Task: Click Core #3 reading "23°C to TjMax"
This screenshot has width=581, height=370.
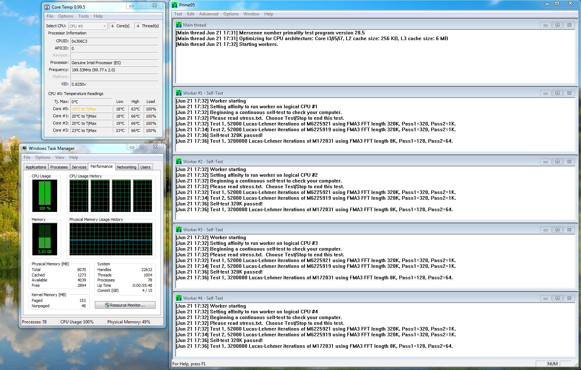Action: tap(91, 131)
